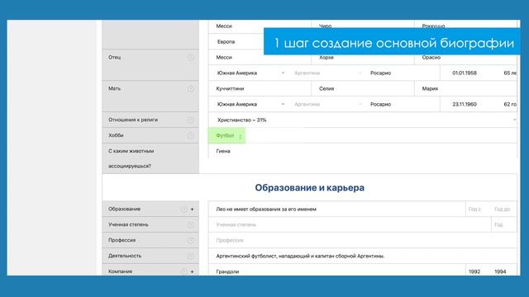Viewport: 529px width, 297px height.
Task: Click the info icon beside Хобби
Action: [x=190, y=135]
